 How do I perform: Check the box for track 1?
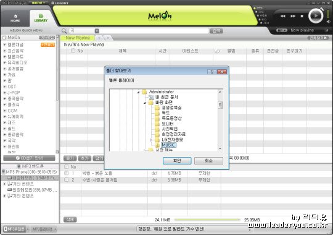pyautogui.click(x=66, y=173)
